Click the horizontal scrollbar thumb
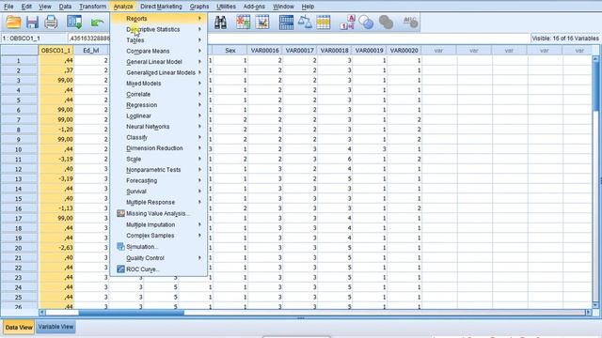The image size is (602, 338). (x=132, y=313)
